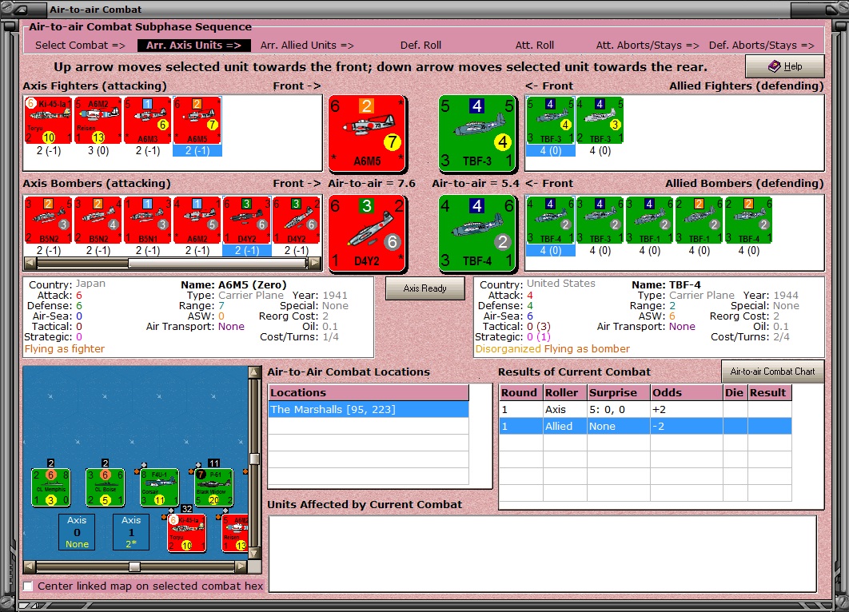
Task: Click Axis Bombers scrollbar right arrow
Action: click(315, 263)
